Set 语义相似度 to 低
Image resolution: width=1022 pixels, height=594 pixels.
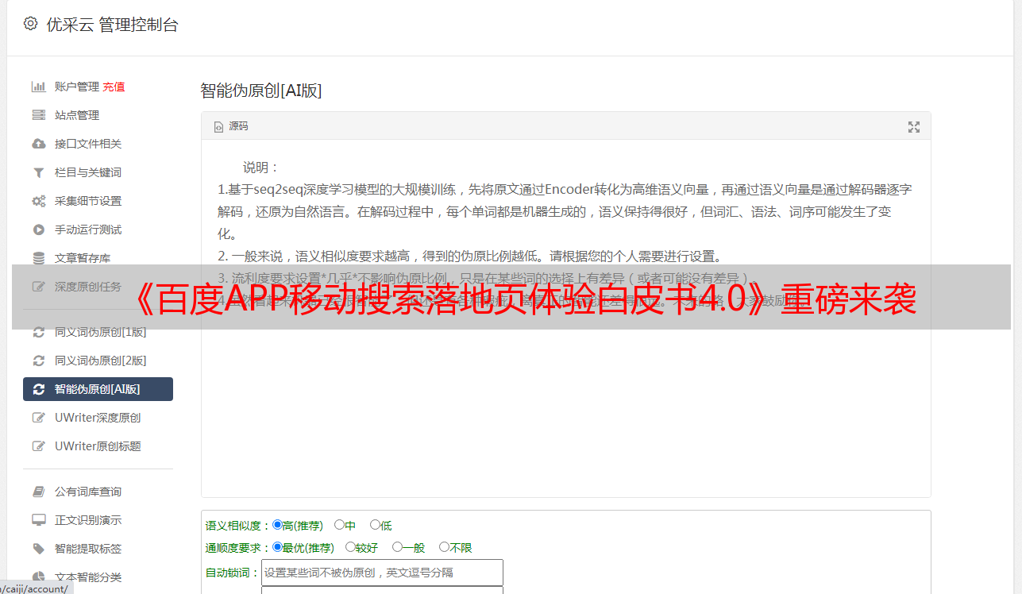point(375,525)
